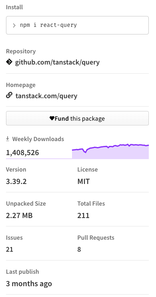This screenshot has height=297, width=156.
Task: Click the prompt chevron in the install box
Action: (14, 25)
